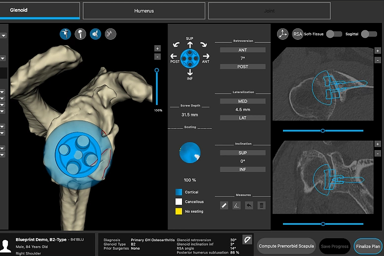Screen dimensions: 384x256
Task: Delete measures with the trash icon
Action: coord(262,205)
